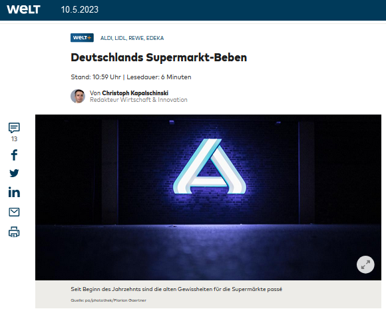Send the article by email
The height and width of the screenshot is (313, 386).
(14, 212)
